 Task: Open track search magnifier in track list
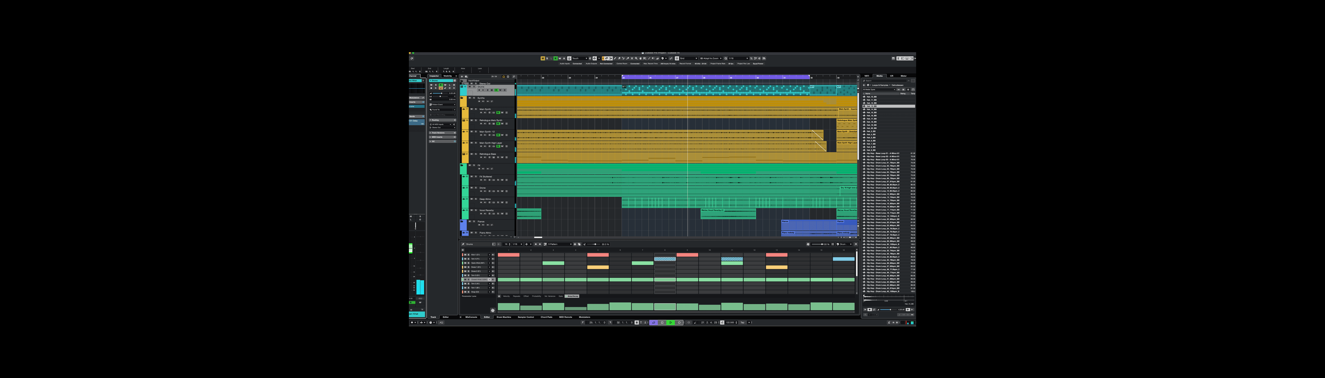514,77
